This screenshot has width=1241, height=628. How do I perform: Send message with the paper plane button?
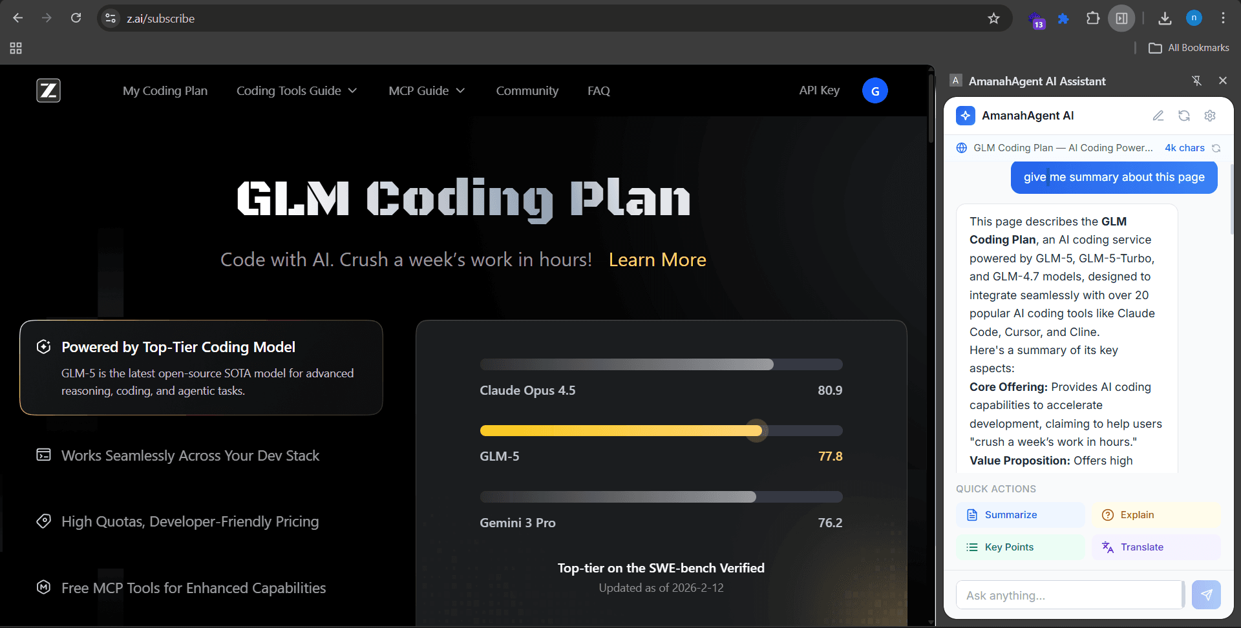click(x=1206, y=595)
